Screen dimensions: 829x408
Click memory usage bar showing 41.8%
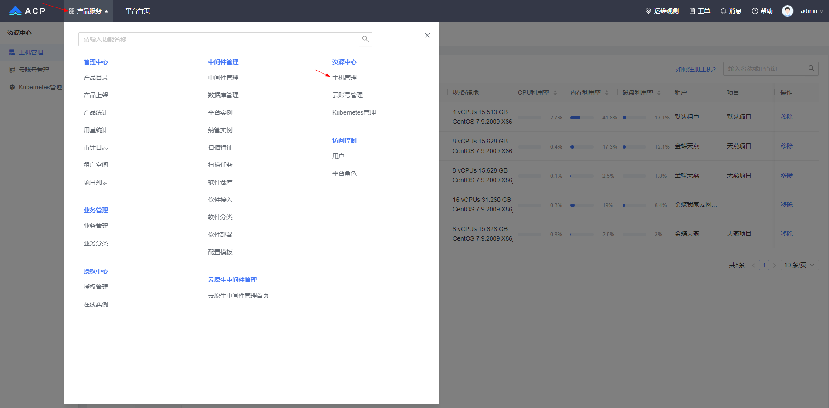[582, 118]
